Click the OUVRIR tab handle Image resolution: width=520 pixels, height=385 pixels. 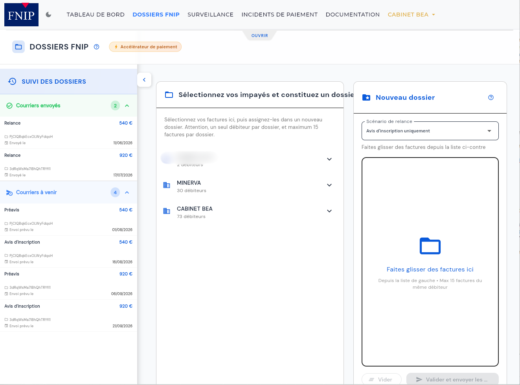tap(259, 35)
